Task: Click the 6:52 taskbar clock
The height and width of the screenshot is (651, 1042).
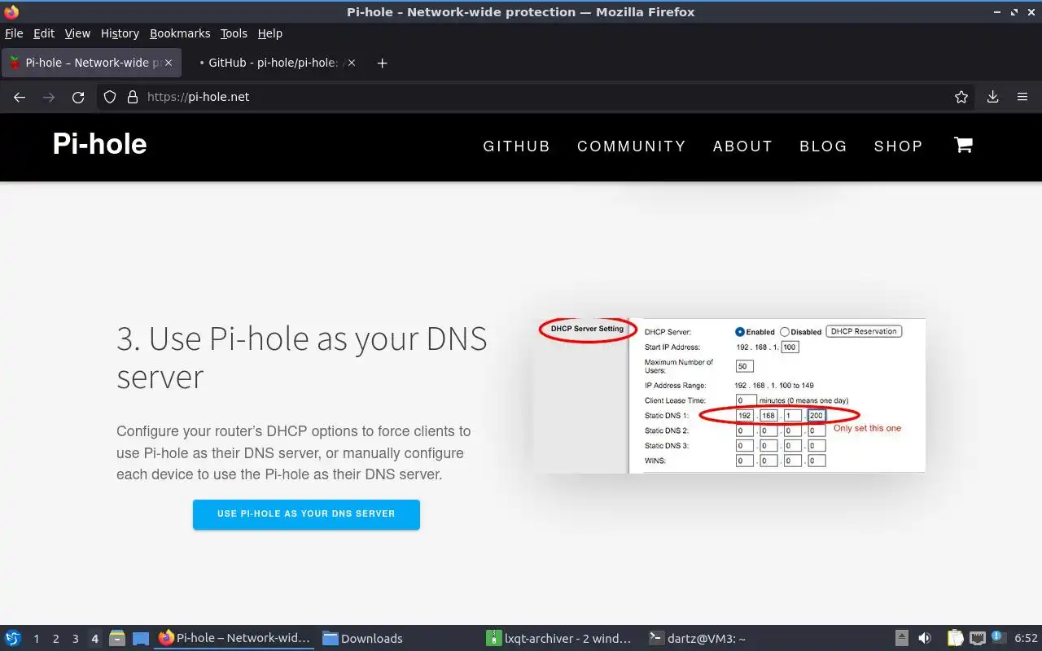Action: 1026,638
